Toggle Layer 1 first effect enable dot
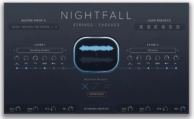The image size is (194, 119). 17,68
